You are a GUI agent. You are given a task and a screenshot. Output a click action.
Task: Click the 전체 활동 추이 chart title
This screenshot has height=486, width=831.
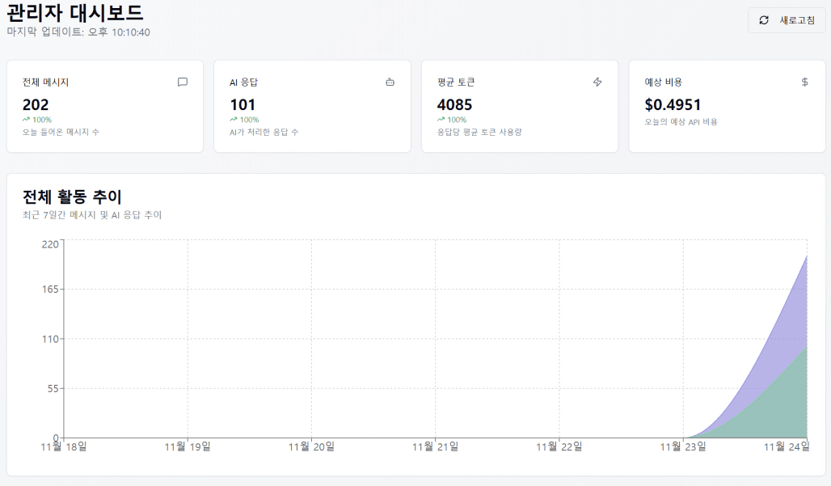[72, 197]
